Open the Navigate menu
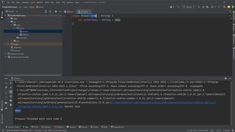The image size is (235, 132). [25, 3]
